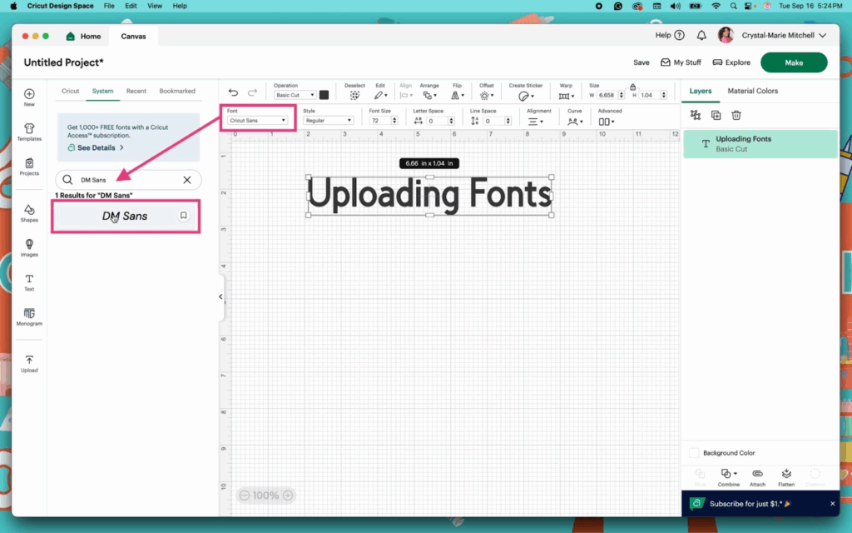This screenshot has height=533, width=852.
Task: Click the Save button
Action: 641,62
